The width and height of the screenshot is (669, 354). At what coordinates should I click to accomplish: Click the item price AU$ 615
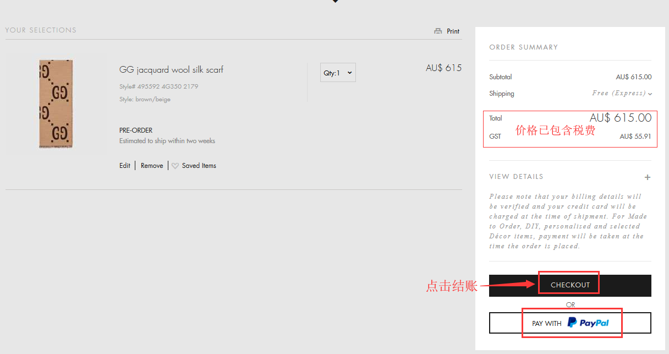443,68
